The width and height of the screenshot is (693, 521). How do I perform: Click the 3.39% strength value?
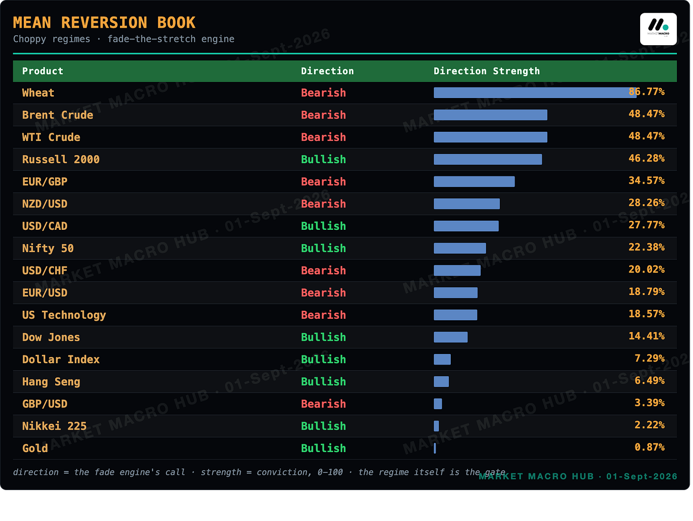[650, 403]
